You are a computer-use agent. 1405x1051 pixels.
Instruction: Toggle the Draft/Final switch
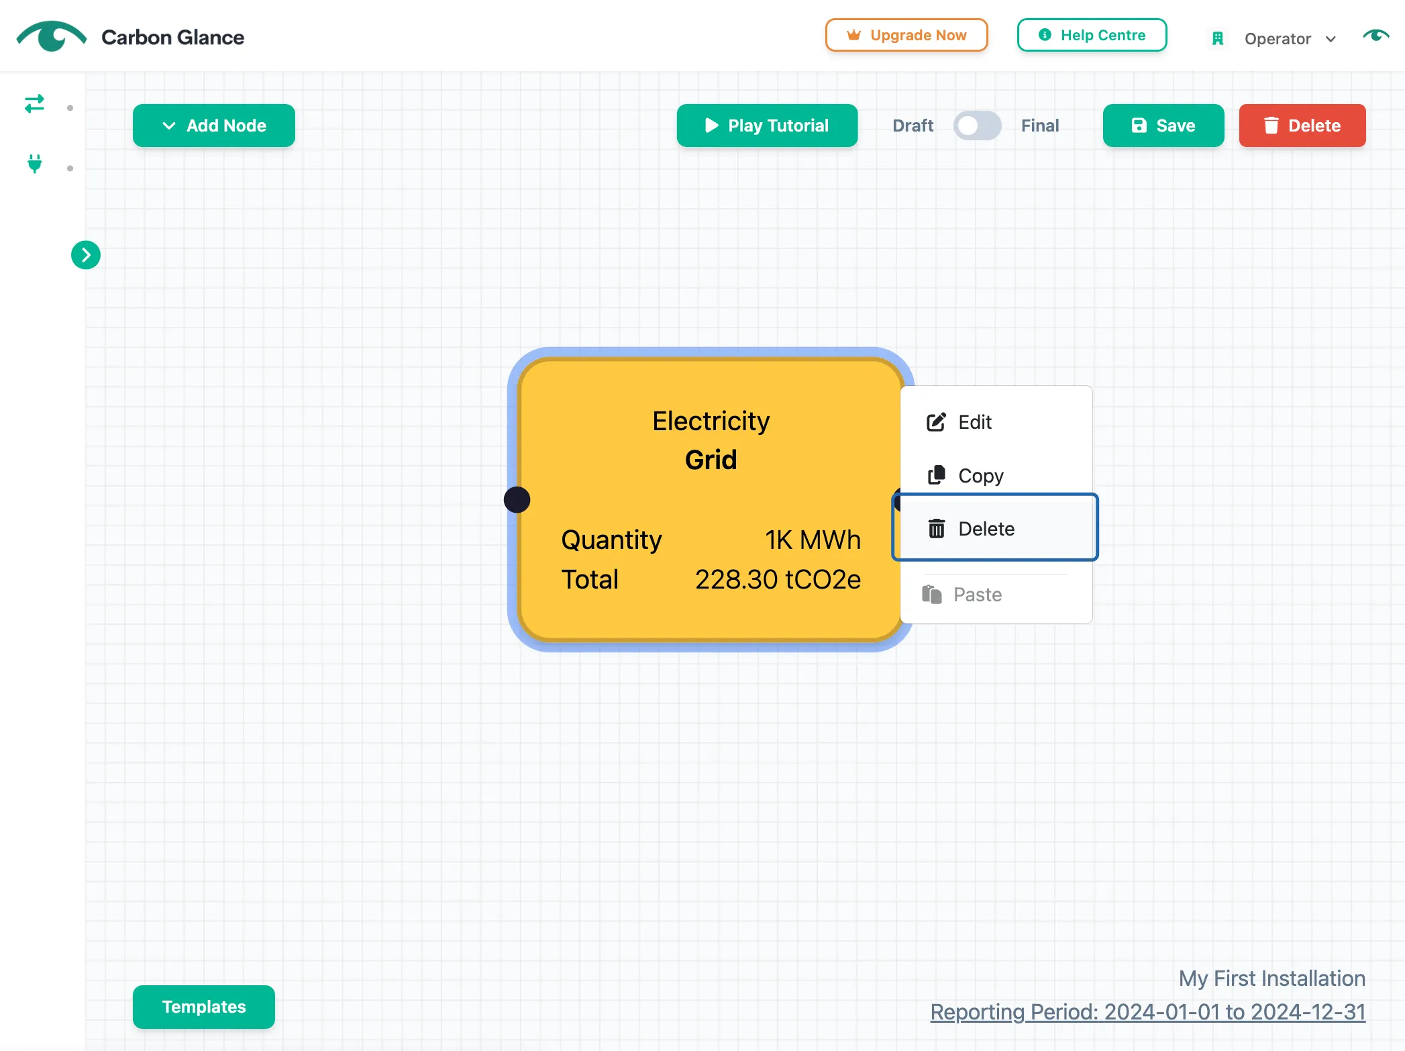977,126
